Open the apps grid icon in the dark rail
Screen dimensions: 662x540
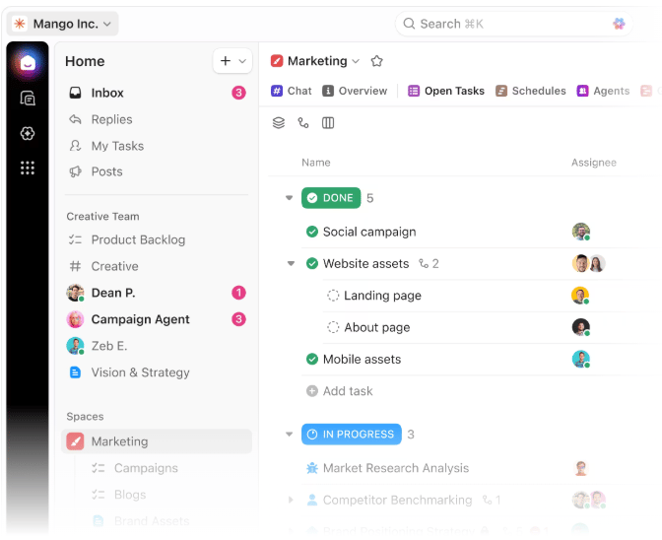28,169
